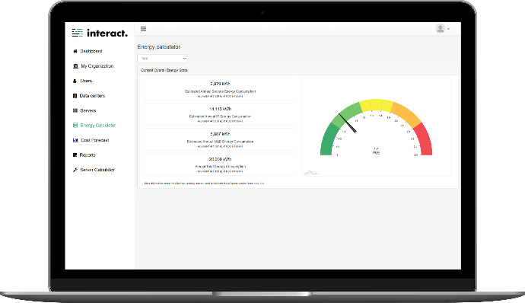
Task: Follow the link in machine learning note
Action: point(259,183)
